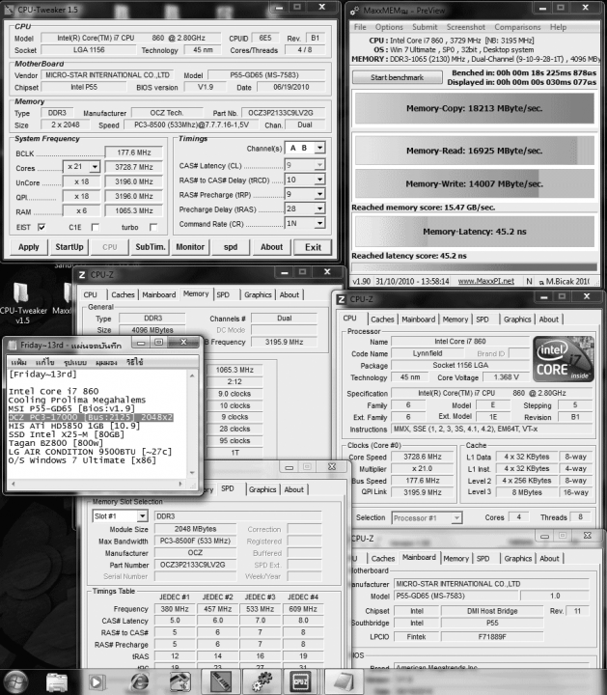The image size is (607, 695).
Task: Open the MaxxMEM Help menu
Action: [558, 27]
